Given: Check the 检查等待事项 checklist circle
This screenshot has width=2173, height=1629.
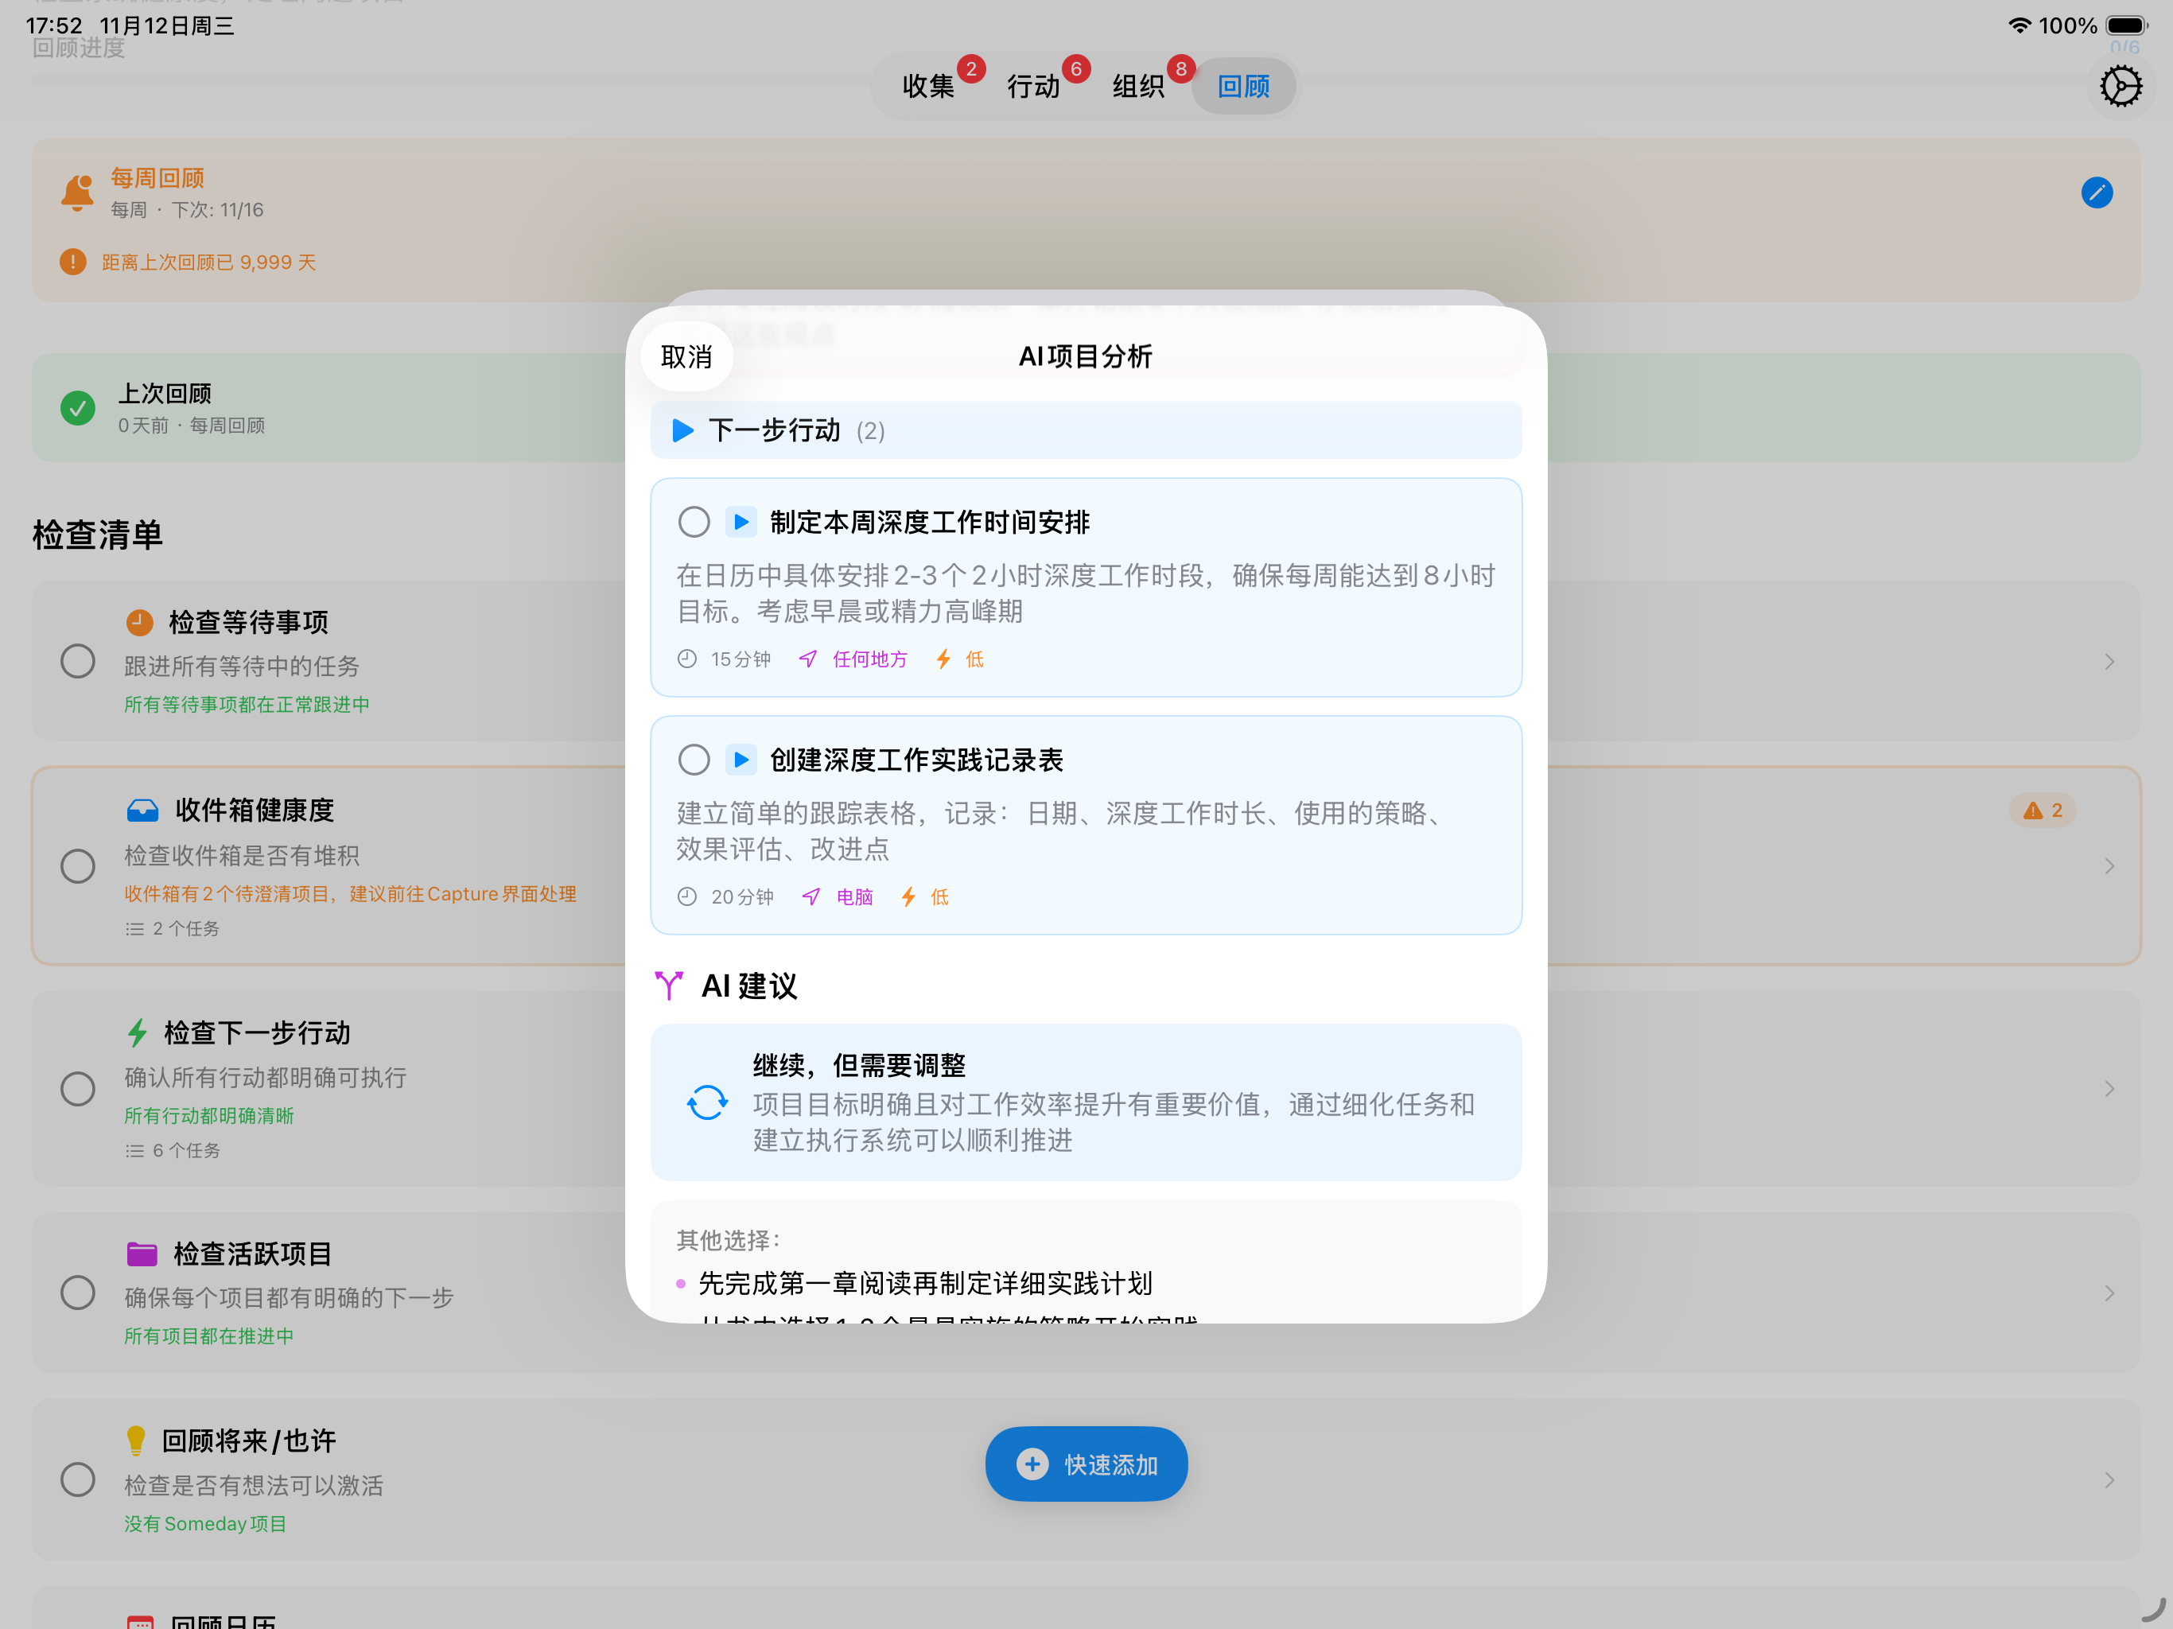Looking at the screenshot, I should pyautogui.click(x=78, y=661).
